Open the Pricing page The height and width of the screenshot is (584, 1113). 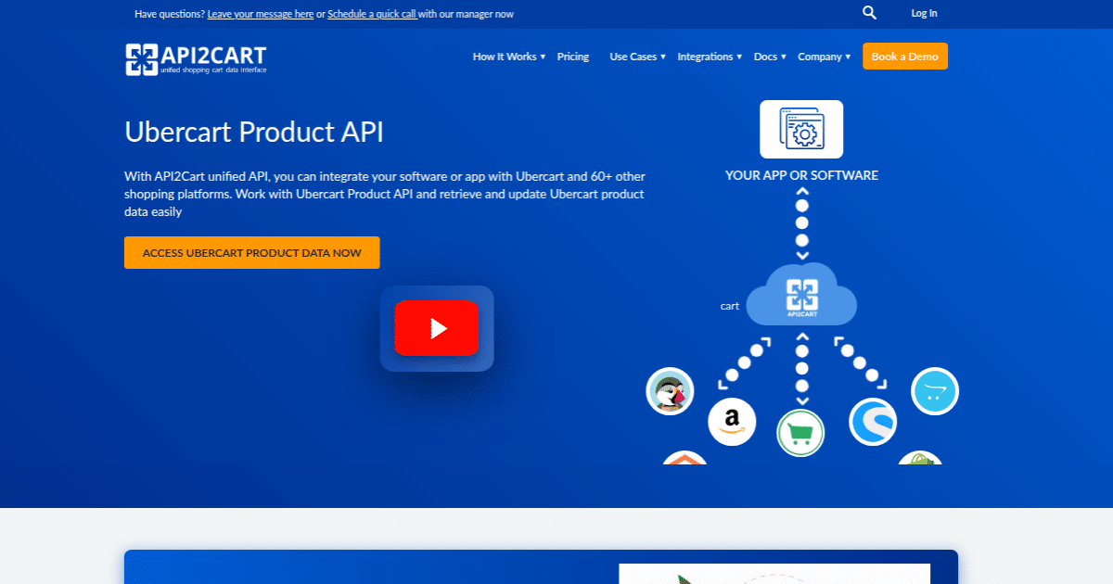573,57
